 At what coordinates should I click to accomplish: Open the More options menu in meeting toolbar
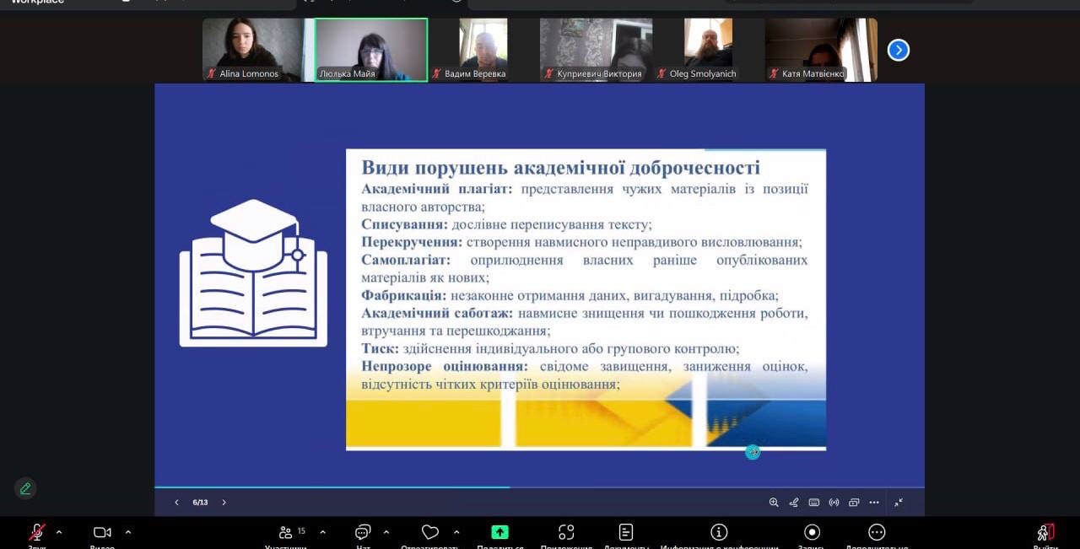click(x=877, y=532)
